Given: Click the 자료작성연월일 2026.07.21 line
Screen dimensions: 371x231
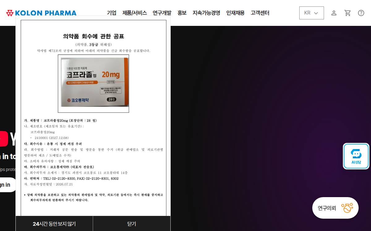Looking at the screenshot, I should [x=49, y=184].
